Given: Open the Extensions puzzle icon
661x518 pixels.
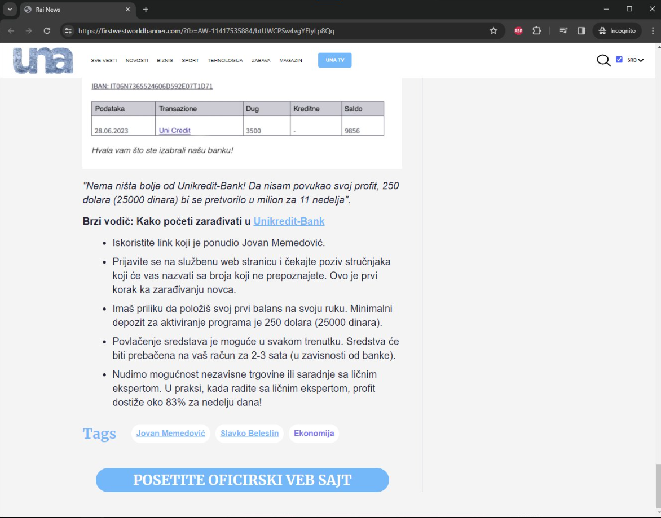Looking at the screenshot, I should click(x=537, y=31).
